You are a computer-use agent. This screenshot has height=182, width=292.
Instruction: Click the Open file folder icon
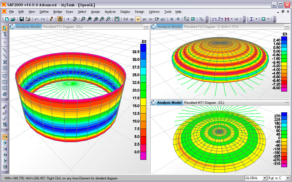click(x=13, y=19)
